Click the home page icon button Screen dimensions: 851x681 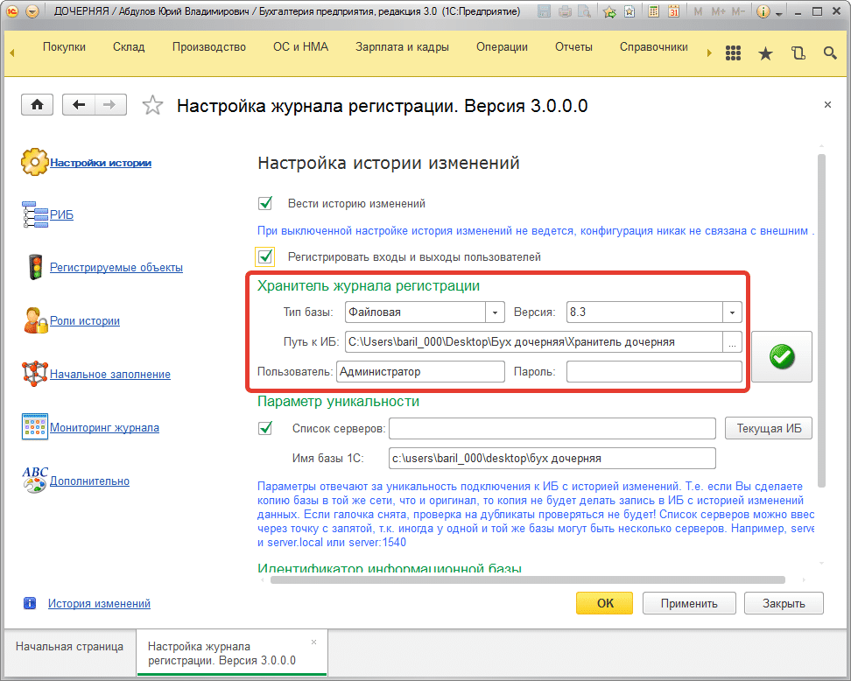coord(37,105)
